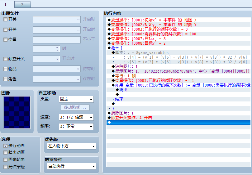Check the 固定朝向 option
This screenshot has width=252, height=175.
(x=6, y=159)
